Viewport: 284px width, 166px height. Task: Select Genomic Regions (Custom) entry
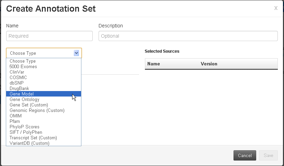click(x=37, y=111)
